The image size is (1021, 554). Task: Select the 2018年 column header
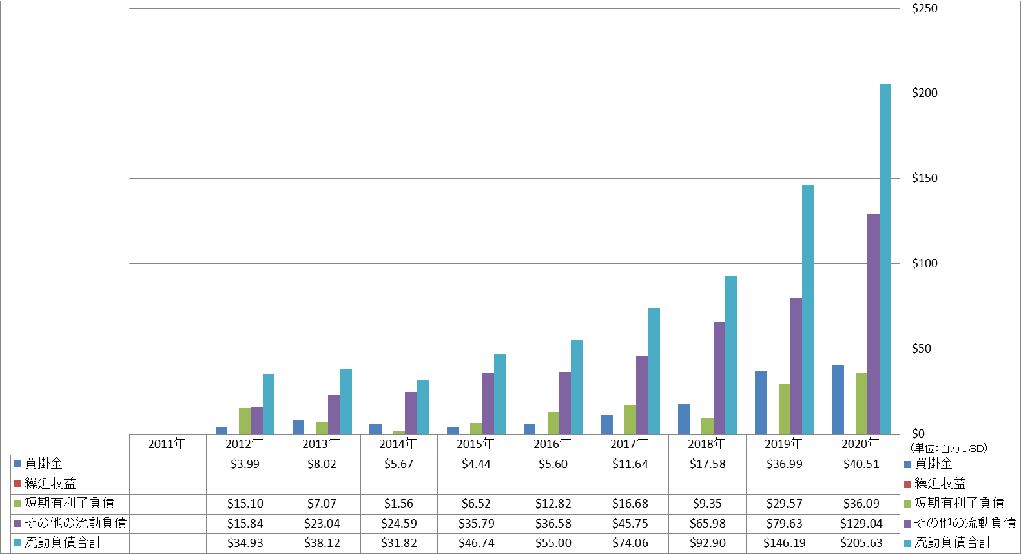[x=707, y=444]
